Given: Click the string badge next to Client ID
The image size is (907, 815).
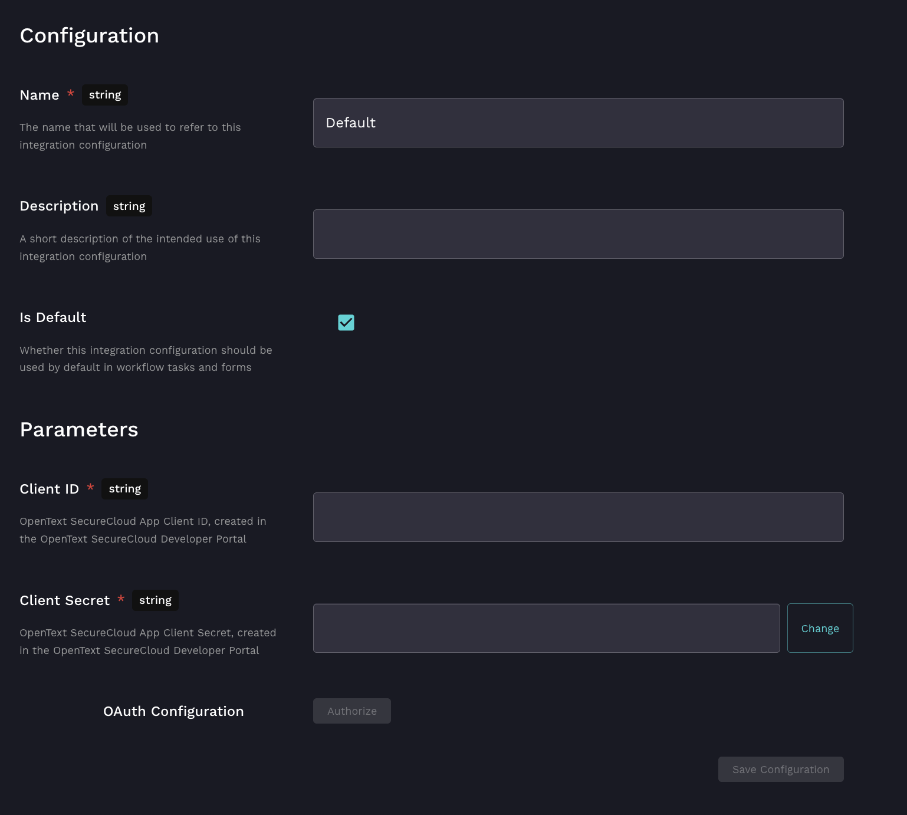Looking at the screenshot, I should point(125,489).
